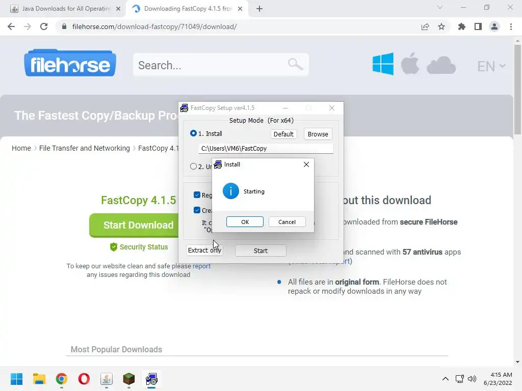
Task: Click the FastCopy 4.1 breadcrumb
Action: (159, 148)
